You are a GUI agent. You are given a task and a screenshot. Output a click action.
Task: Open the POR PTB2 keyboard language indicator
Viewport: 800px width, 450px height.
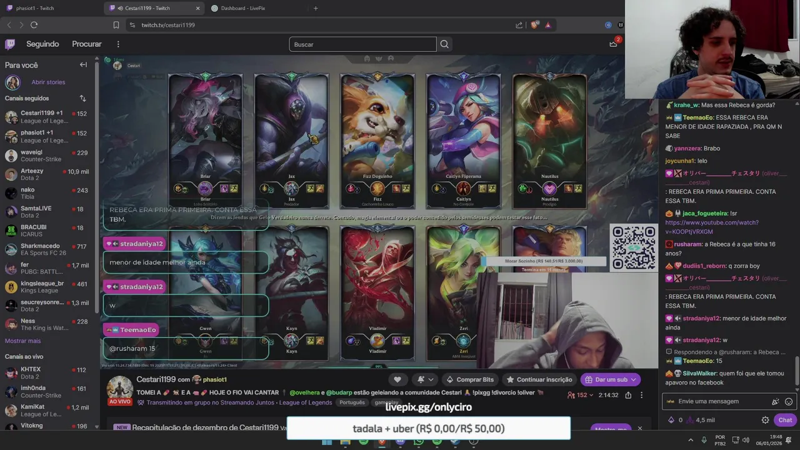(720, 440)
